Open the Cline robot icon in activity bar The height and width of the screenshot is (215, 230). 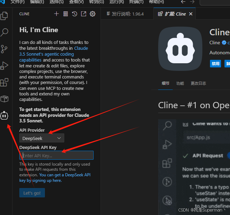[x=4, y=115]
